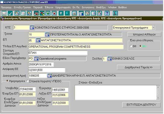Open the Χρηματορροές menu
The height and width of the screenshot is (114, 164).
[63, 8]
